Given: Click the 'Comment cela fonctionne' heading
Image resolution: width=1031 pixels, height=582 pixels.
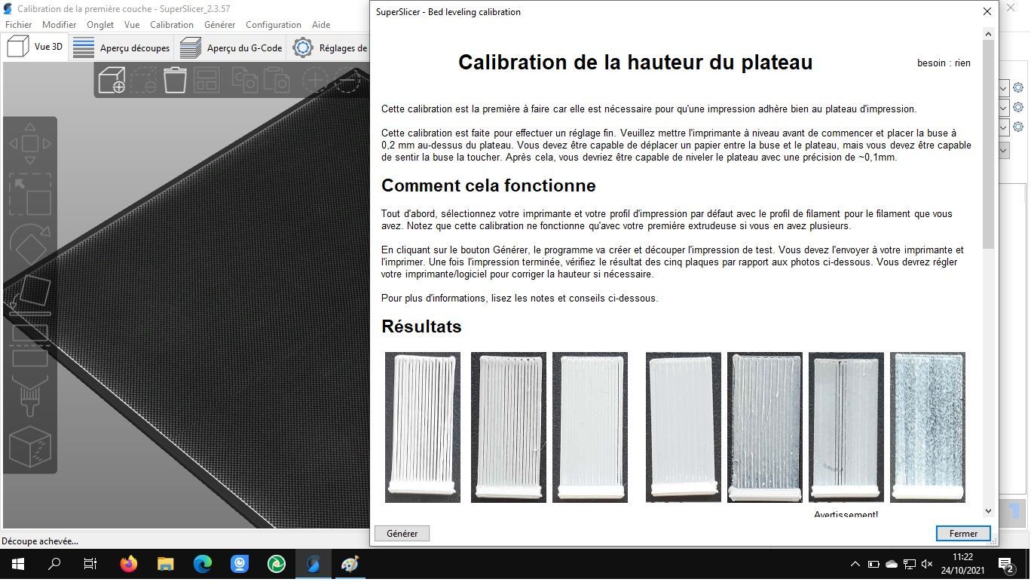Looking at the screenshot, I should (488, 185).
